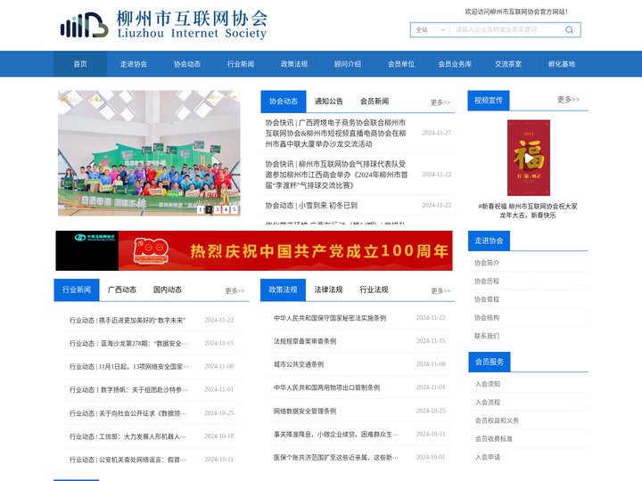Open 入会流程 under 会员服务
The image size is (642, 481).
(488, 402)
